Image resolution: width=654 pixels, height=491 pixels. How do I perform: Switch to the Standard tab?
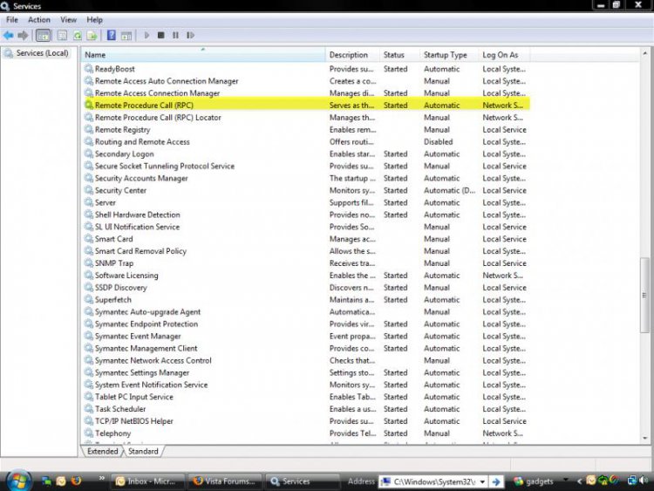(x=143, y=452)
